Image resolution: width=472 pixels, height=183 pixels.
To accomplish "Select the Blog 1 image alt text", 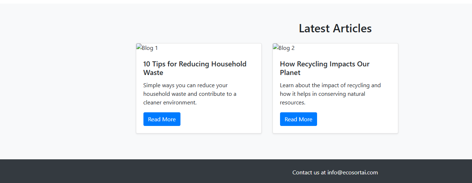I will [x=150, y=48].
